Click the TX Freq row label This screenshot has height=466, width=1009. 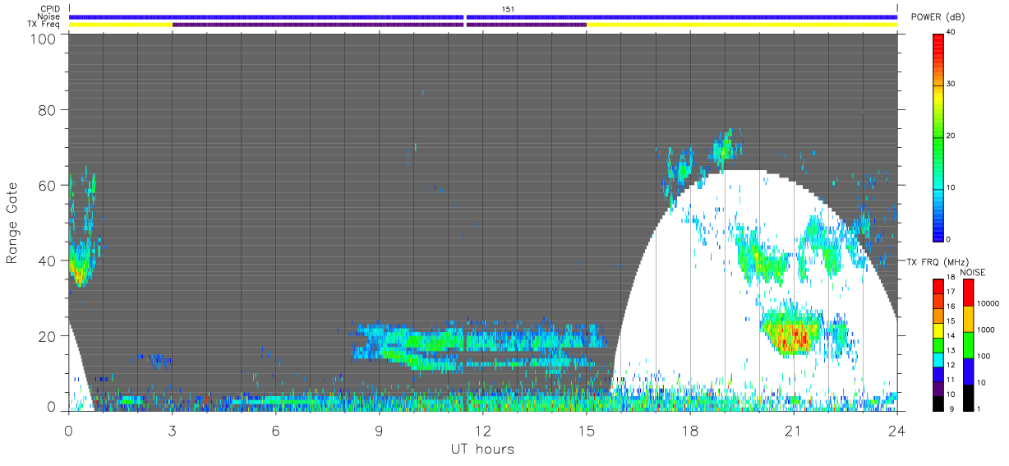(x=44, y=24)
